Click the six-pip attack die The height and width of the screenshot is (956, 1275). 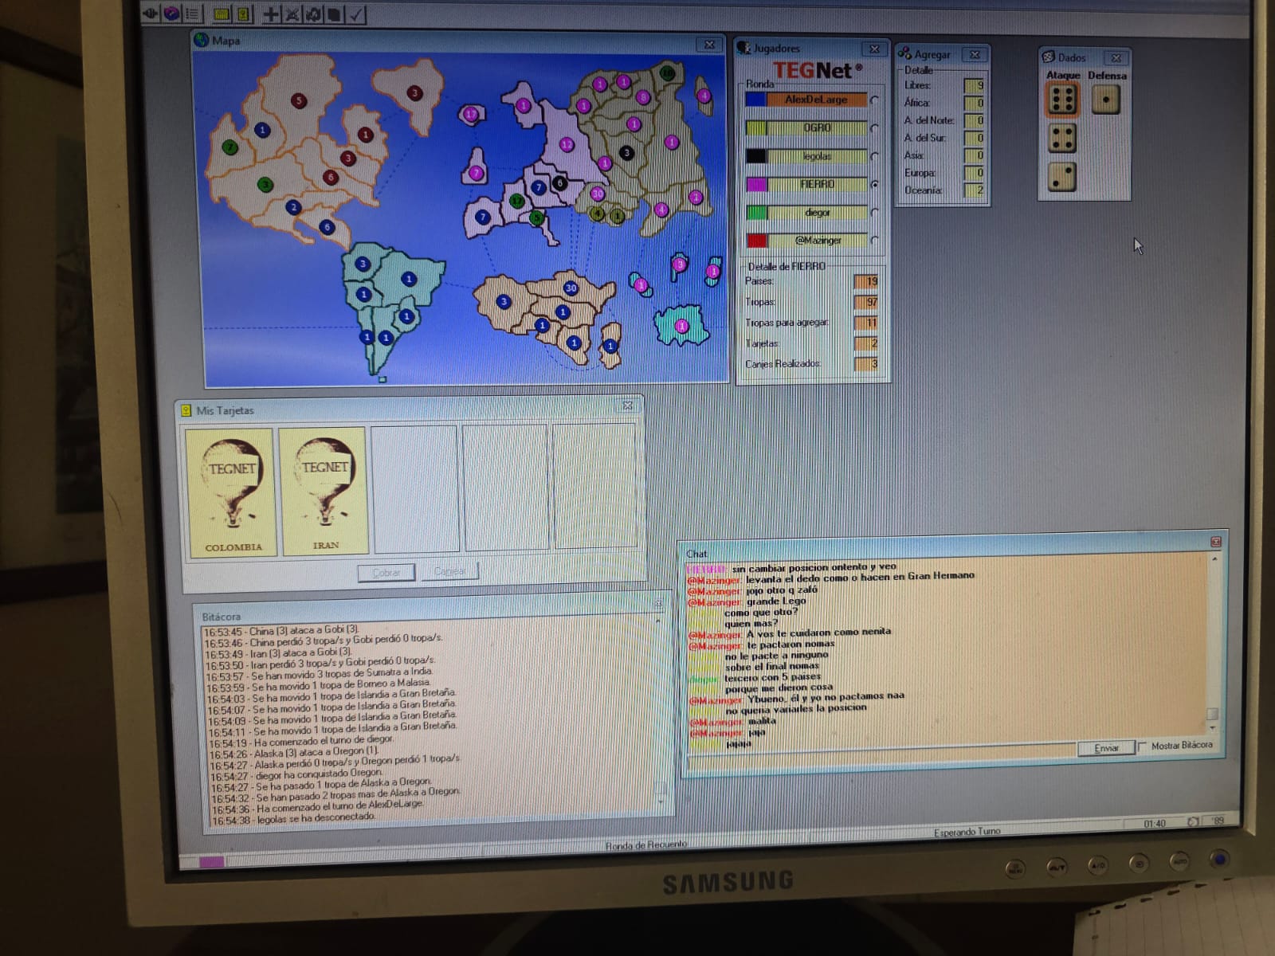(x=1062, y=100)
